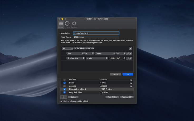
Task: Click the '2019 Photos' folder cell
Action: coord(106,89)
